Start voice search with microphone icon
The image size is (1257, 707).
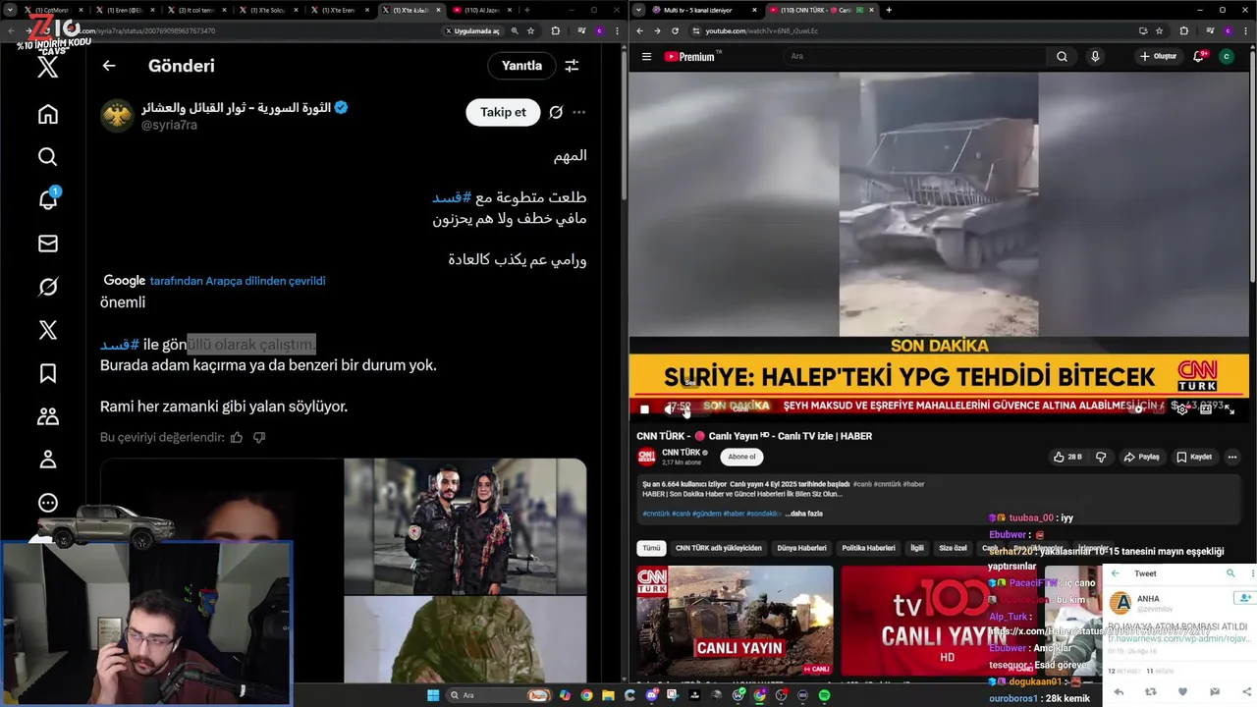tap(1095, 56)
